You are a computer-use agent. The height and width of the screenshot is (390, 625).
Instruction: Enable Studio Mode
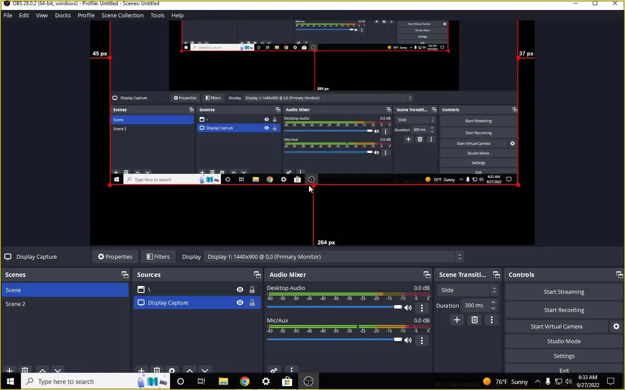[564, 341]
